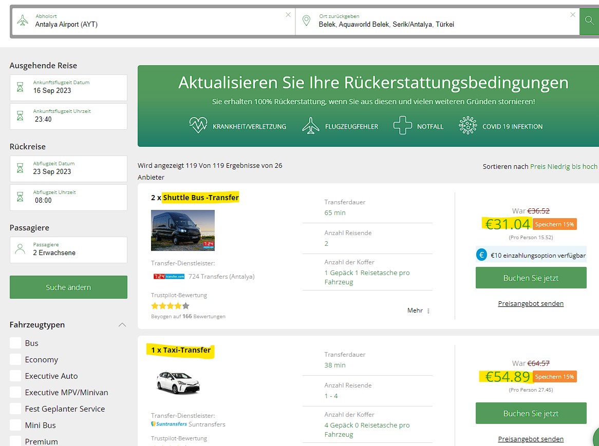Image resolution: width=599 pixels, height=446 pixels.
Task: Click the hourglass icon beside arrival date
Action: [x=21, y=87]
